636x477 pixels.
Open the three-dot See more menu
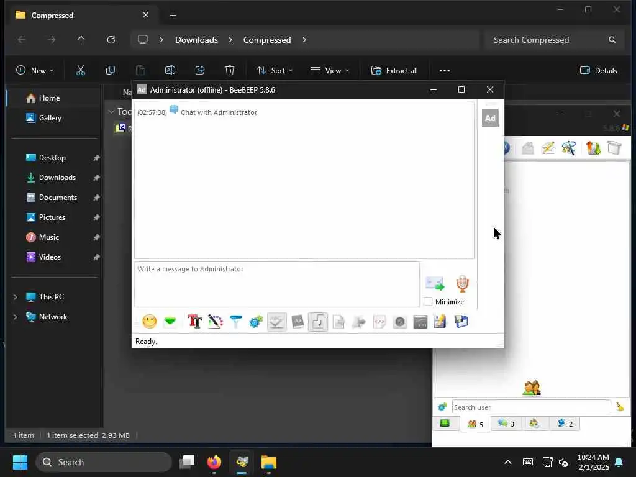click(445, 71)
